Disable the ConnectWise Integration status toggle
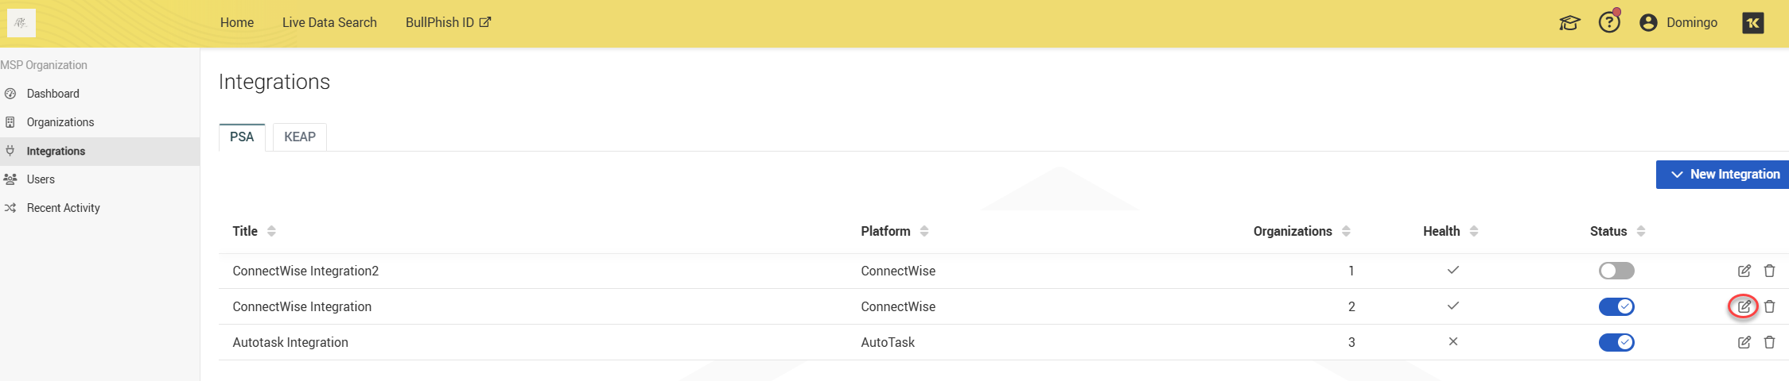The width and height of the screenshot is (1789, 381). coord(1616,306)
